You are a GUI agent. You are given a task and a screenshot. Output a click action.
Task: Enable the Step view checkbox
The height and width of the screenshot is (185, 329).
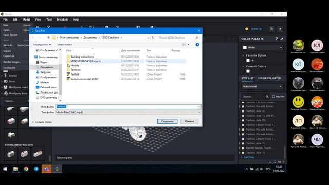273,97
